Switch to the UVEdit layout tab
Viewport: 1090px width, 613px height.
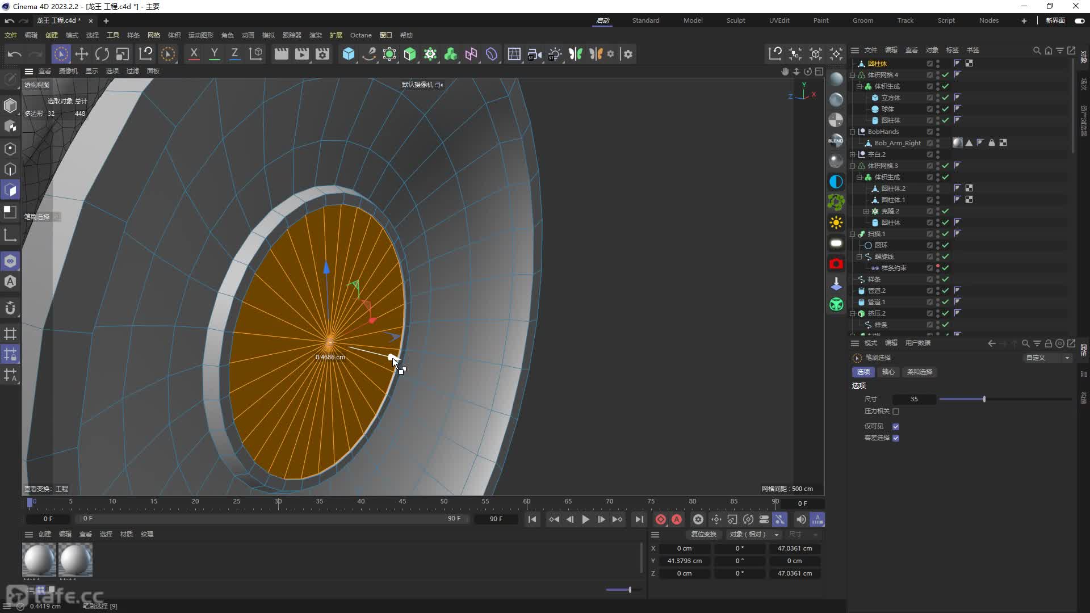pyautogui.click(x=779, y=20)
